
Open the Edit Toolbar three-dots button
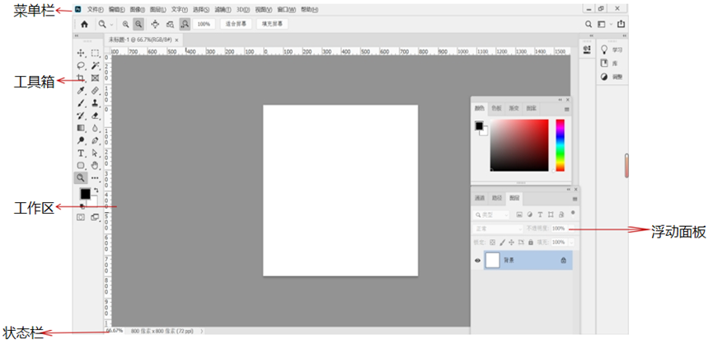coord(95,178)
